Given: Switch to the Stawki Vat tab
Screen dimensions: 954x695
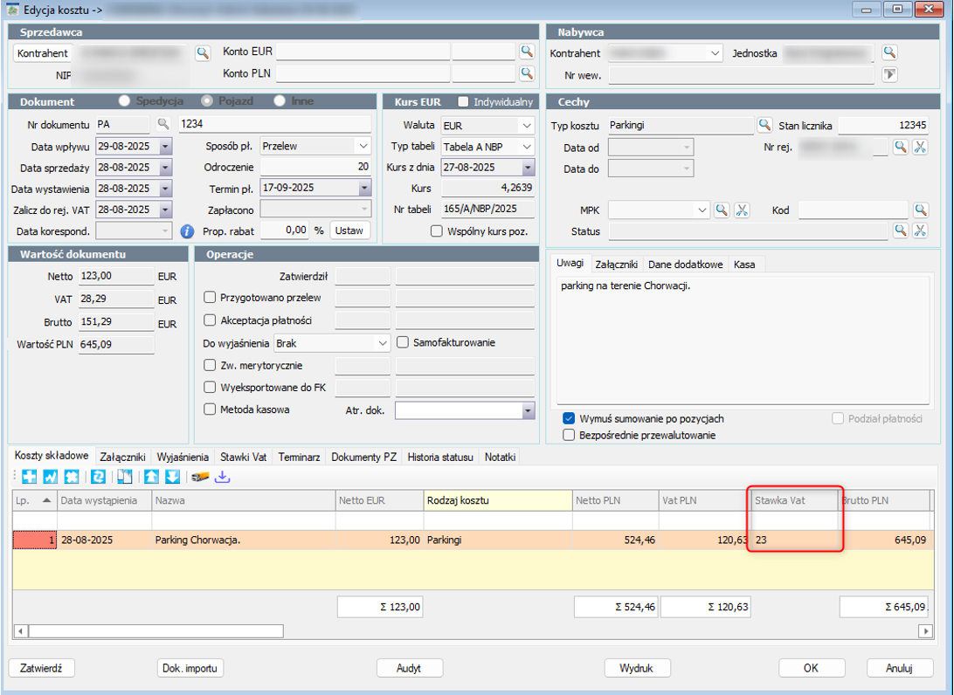Looking at the screenshot, I should tap(244, 458).
